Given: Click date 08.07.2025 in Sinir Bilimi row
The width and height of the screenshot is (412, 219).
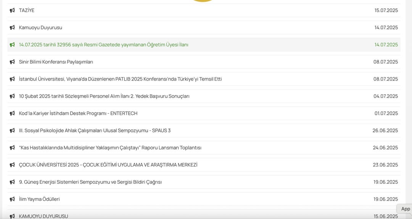Looking at the screenshot, I should pos(385,62).
